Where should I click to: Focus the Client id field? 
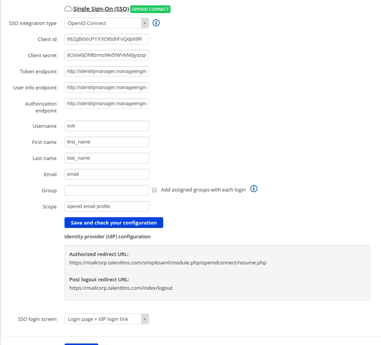(x=106, y=39)
